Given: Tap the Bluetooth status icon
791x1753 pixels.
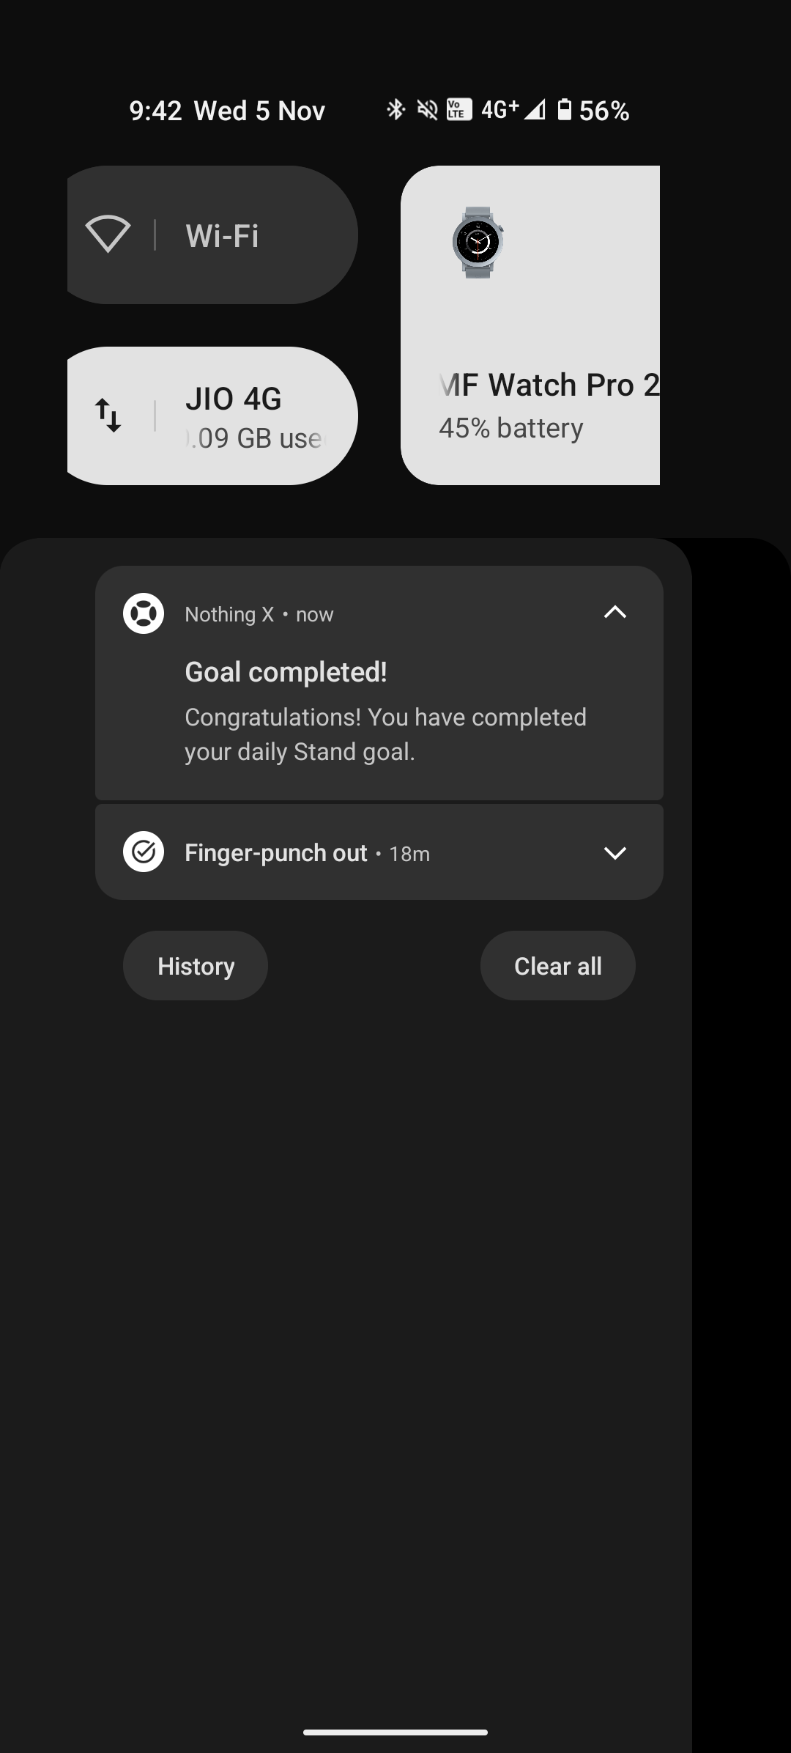Looking at the screenshot, I should [x=395, y=110].
